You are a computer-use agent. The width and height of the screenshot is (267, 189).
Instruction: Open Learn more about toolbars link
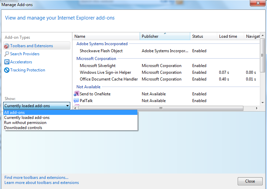[x=41, y=183]
